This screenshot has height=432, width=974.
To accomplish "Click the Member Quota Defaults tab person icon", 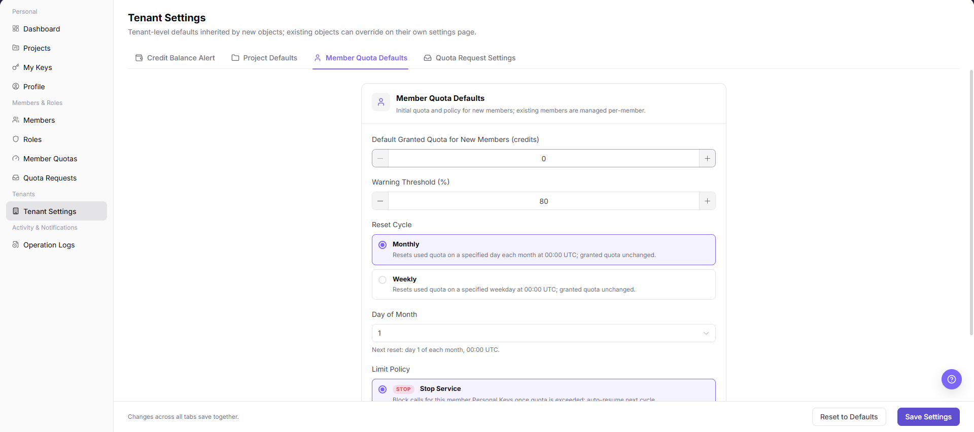I will 318,58.
